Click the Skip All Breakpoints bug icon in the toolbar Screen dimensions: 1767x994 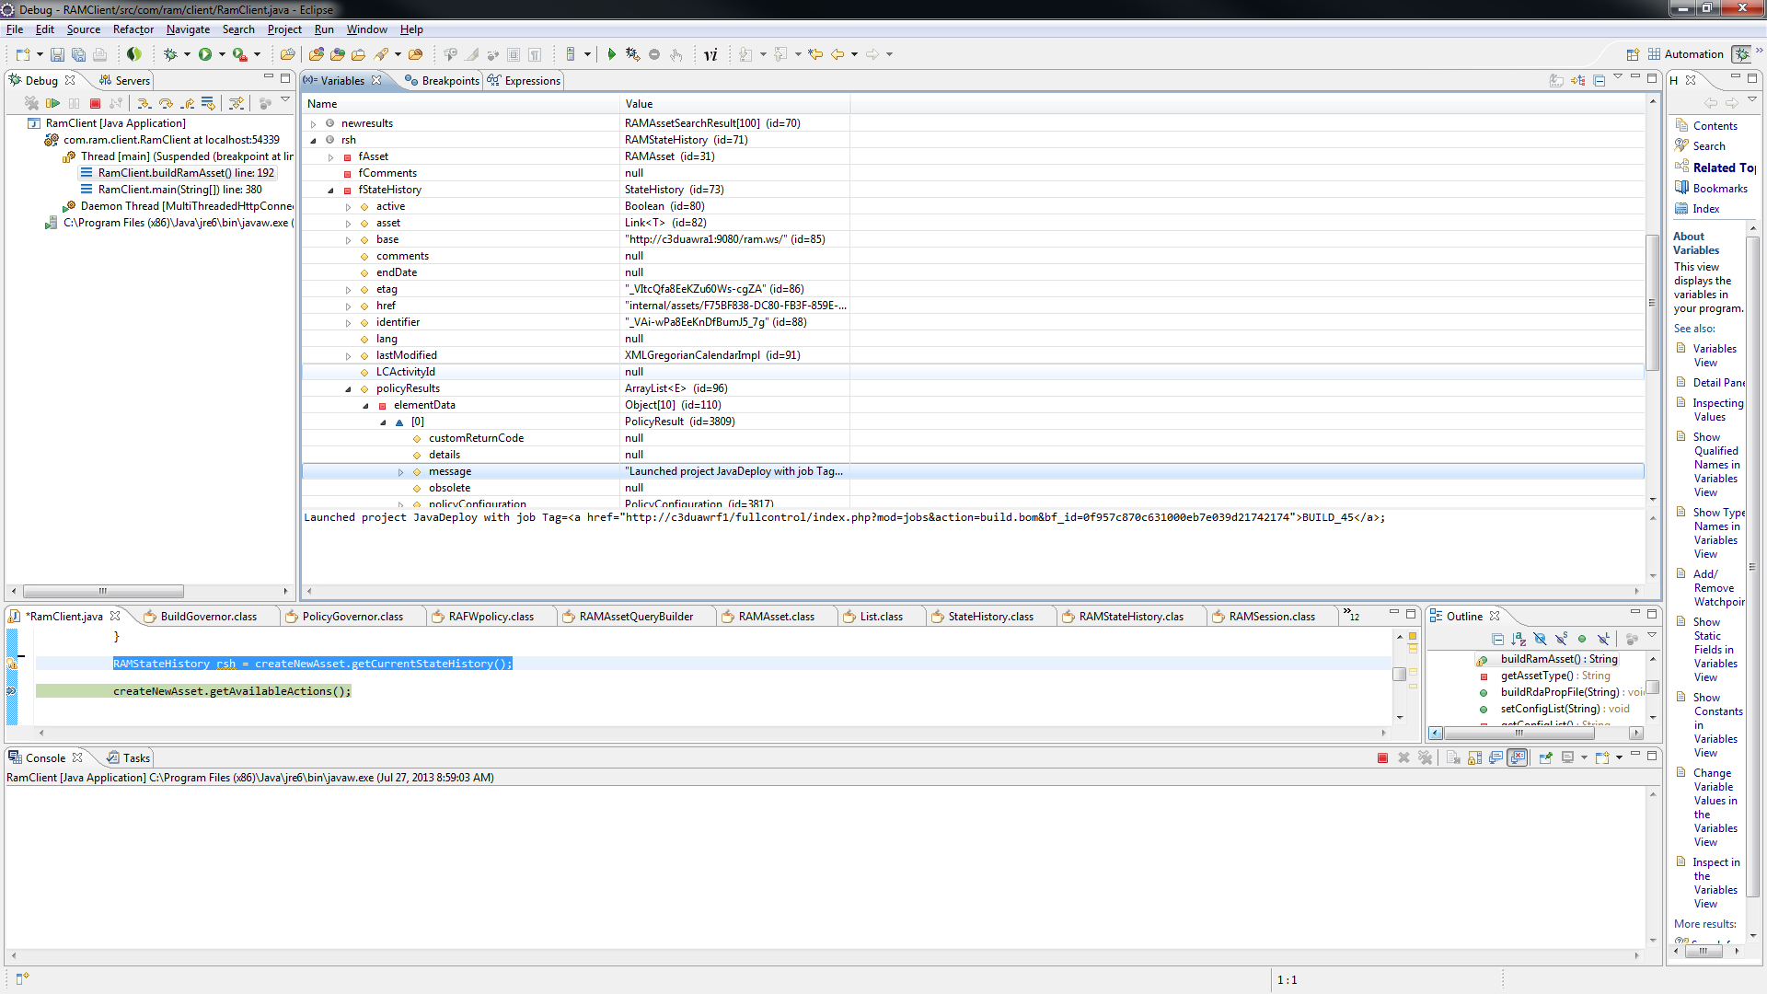point(633,55)
